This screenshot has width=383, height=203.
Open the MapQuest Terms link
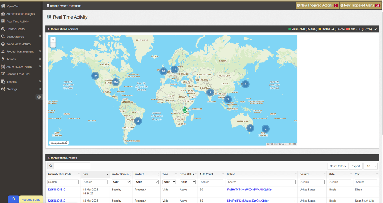293,144
